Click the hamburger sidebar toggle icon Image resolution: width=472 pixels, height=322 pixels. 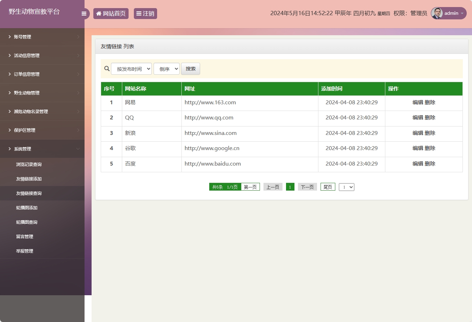click(x=84, y=14)
